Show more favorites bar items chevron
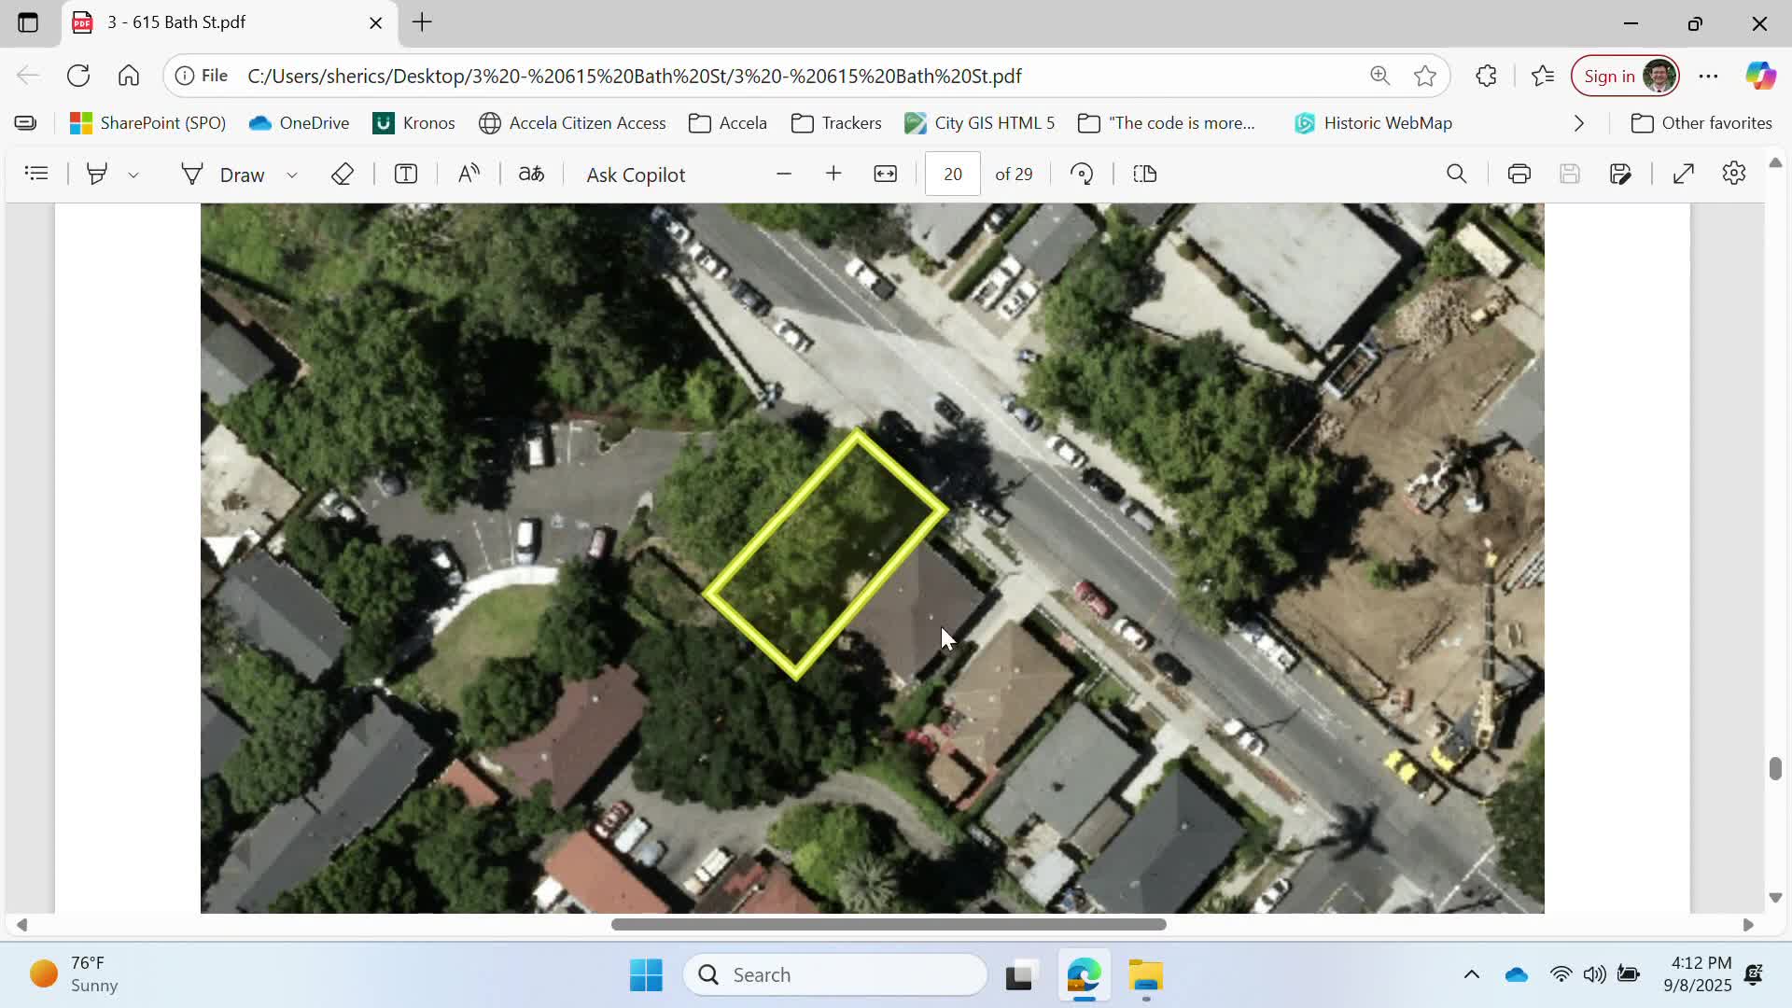Screen dimensions: 1792x1008 (1578, 123)
